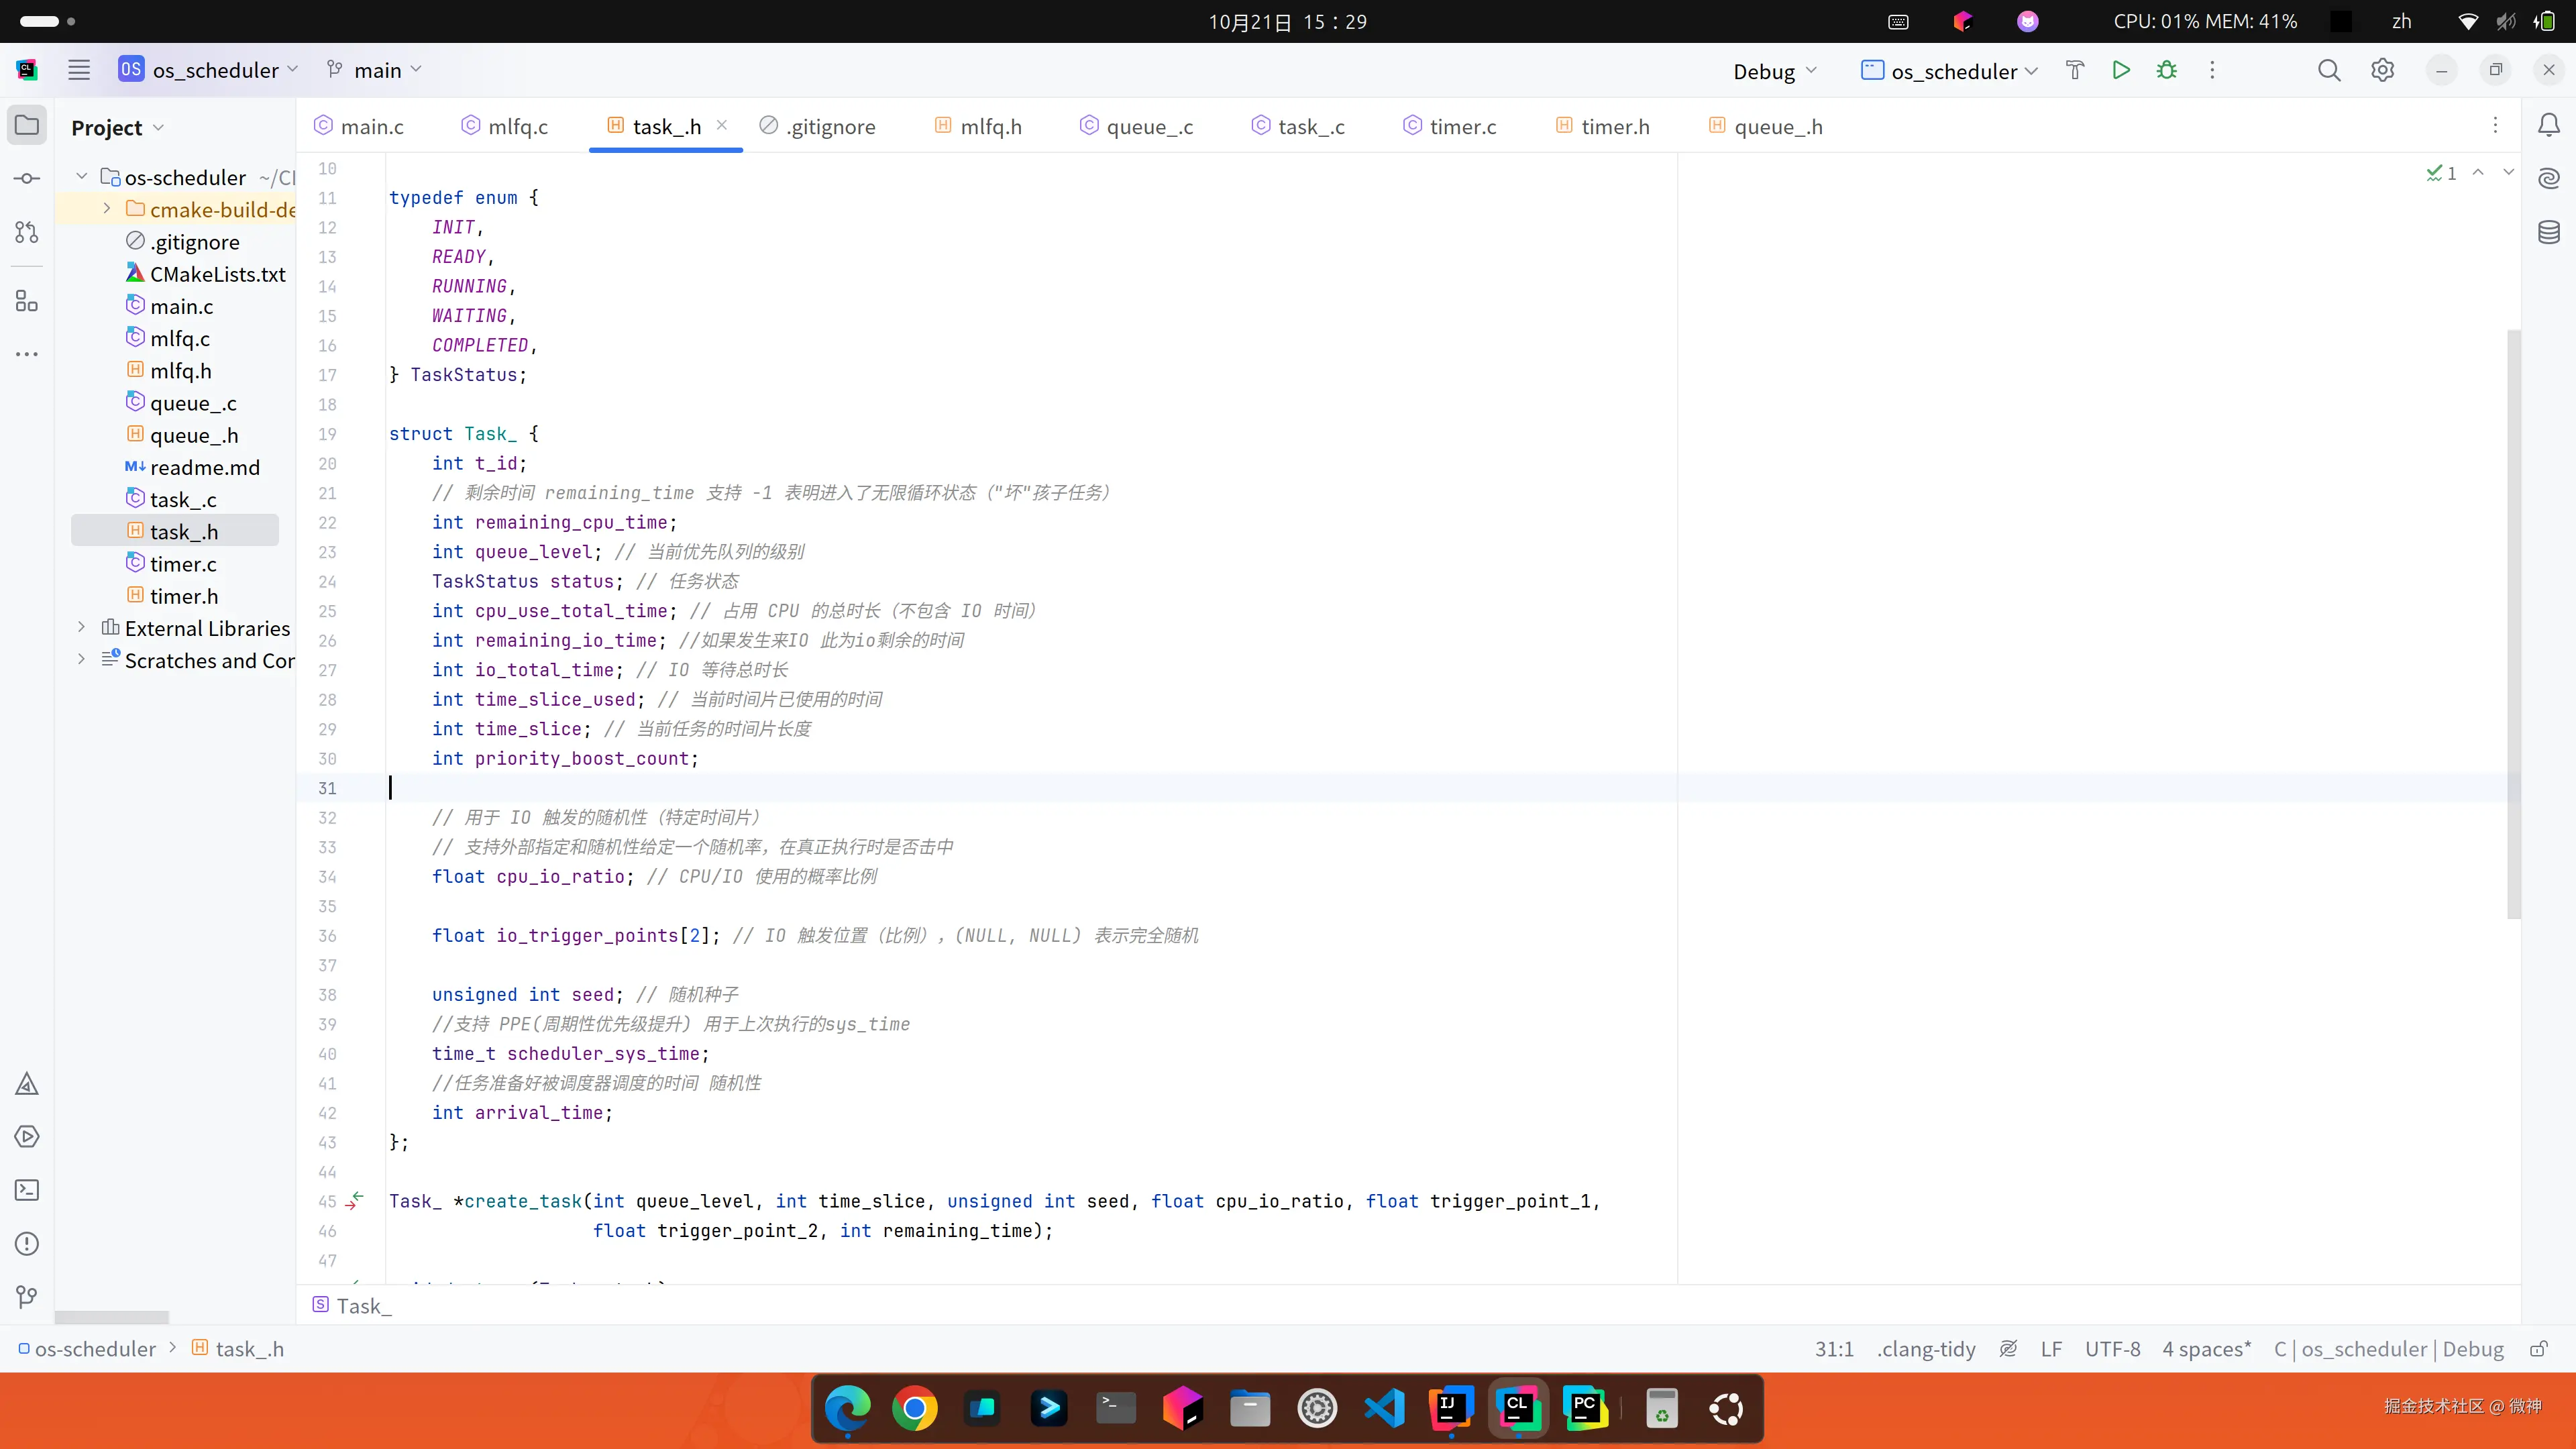
Task: Open the Database tool window
Action: (x=2548, y=233)
